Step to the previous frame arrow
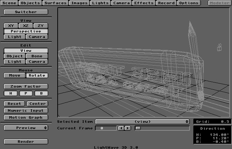 click(x=121, y=128)
